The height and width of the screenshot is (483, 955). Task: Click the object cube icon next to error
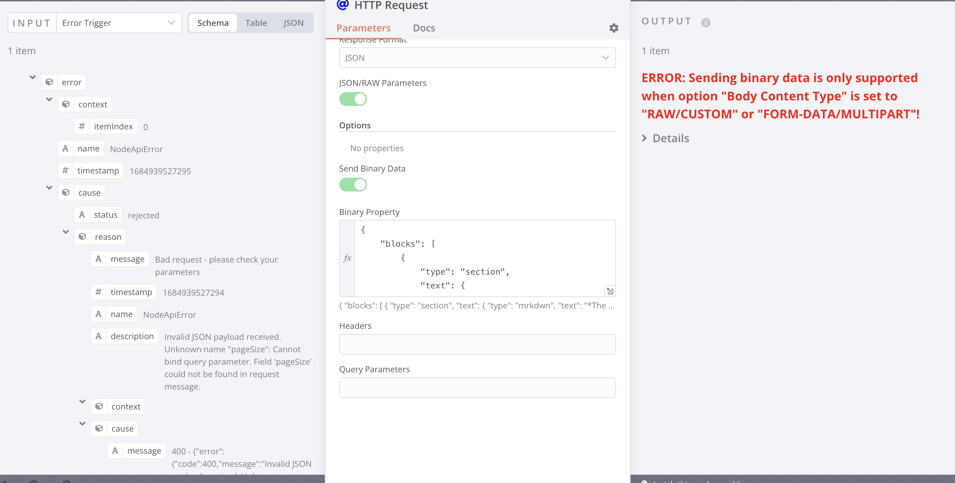49,82
